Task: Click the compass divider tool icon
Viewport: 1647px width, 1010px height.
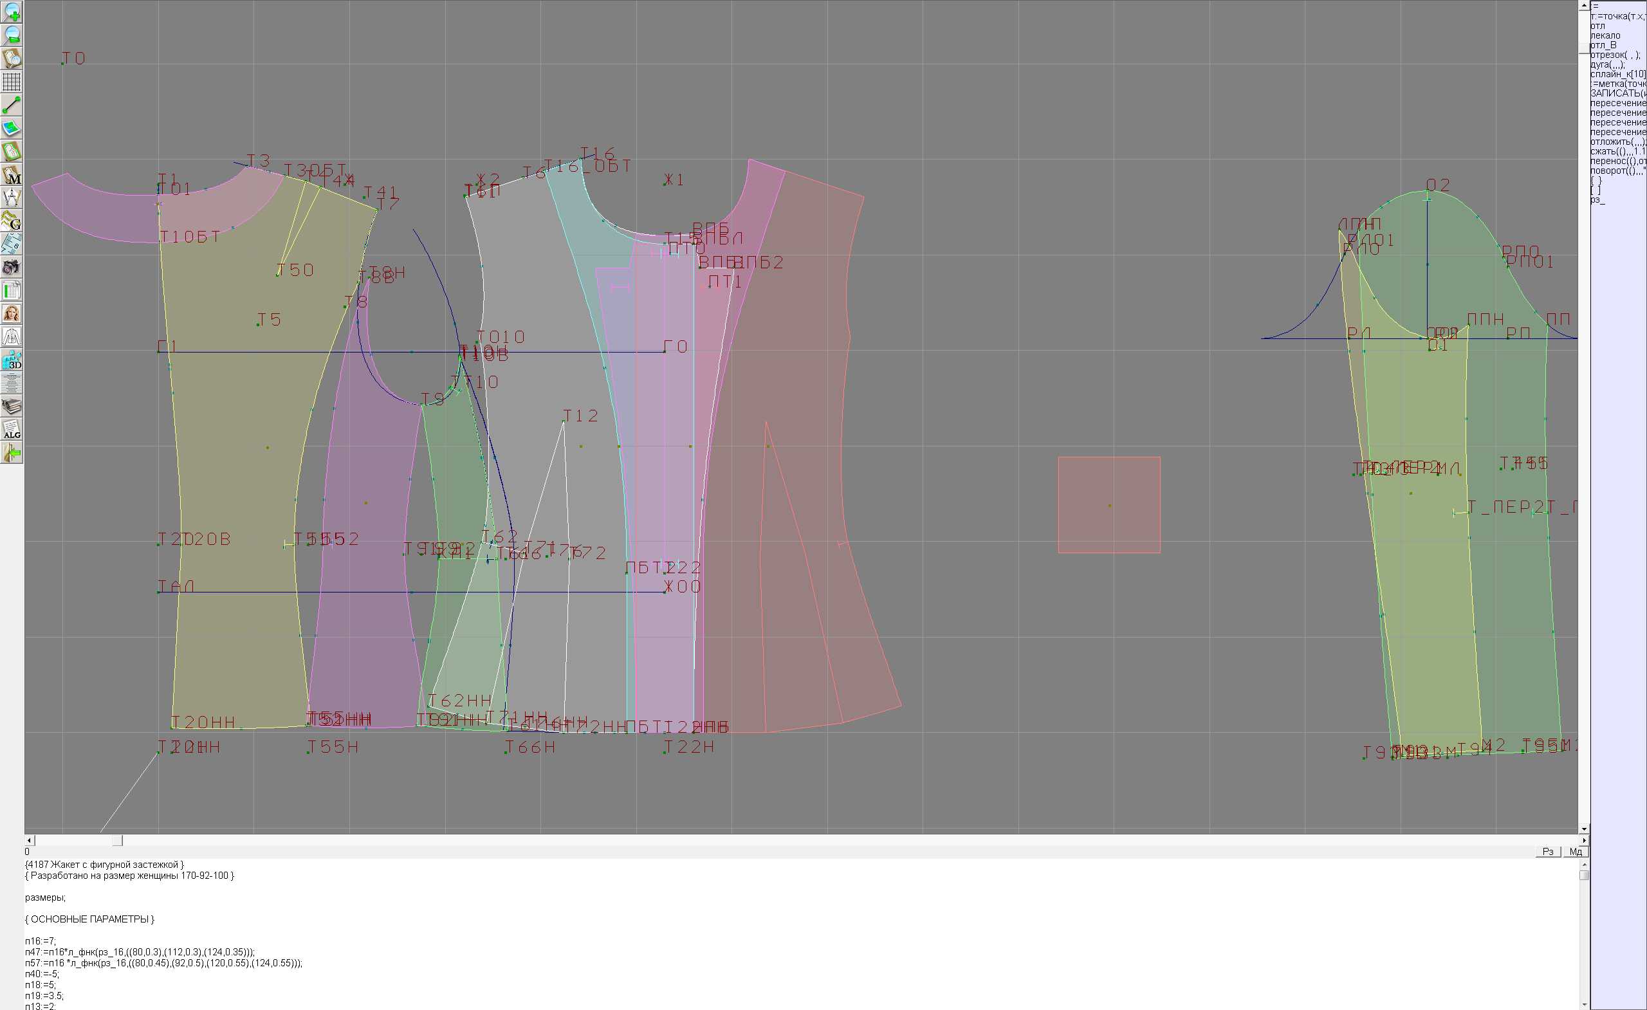Action: point(12,198)
